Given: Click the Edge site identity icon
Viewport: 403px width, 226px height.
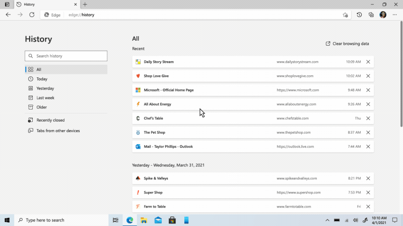Looking at the screenshot, I should point(52,15).
